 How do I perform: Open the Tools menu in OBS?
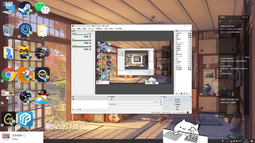tap(106, 29)
